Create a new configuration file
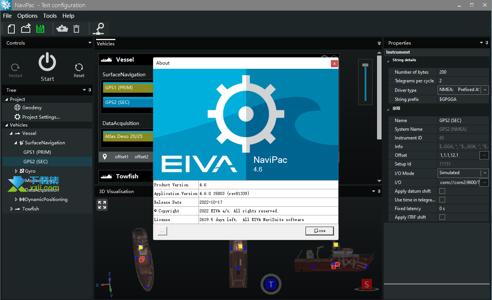492x300 pixels. pyautogui.click(x=11, y=29)
